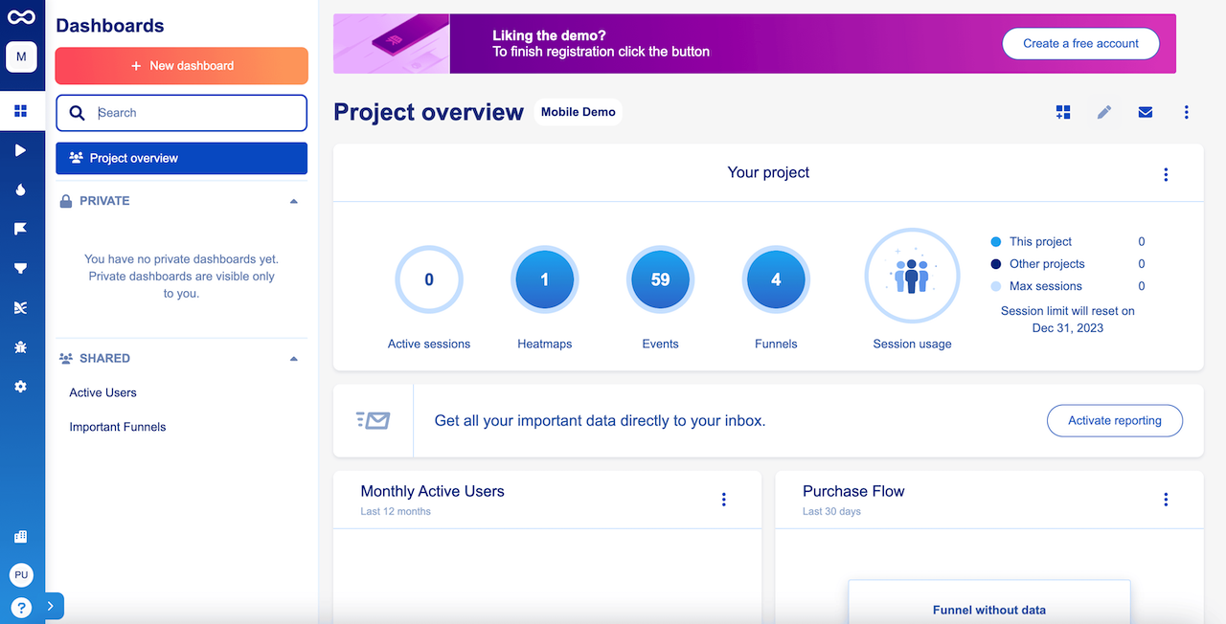Open the 'Your project' widget kebab menu
The height and width of the screenshot is (624, 1226).
(1166, 174)
